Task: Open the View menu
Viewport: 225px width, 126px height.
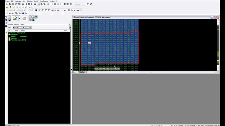Action: point(24,1)
